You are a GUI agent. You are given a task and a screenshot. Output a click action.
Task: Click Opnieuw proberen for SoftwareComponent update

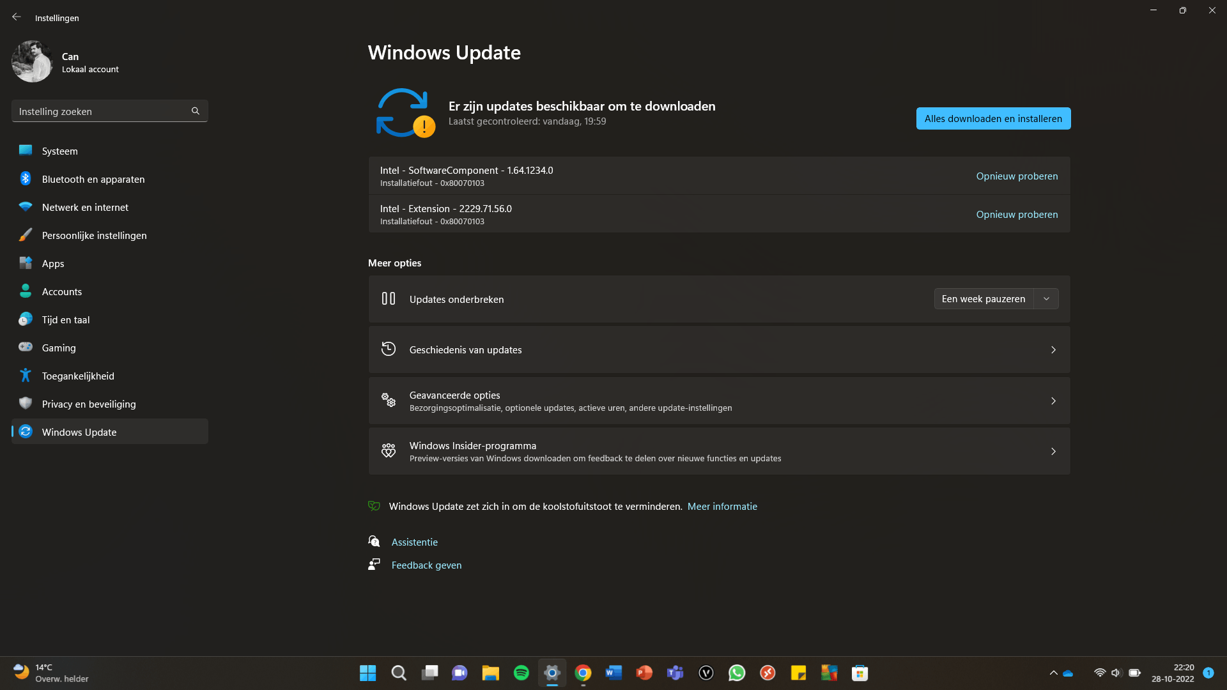click(x=1016, y=176)
